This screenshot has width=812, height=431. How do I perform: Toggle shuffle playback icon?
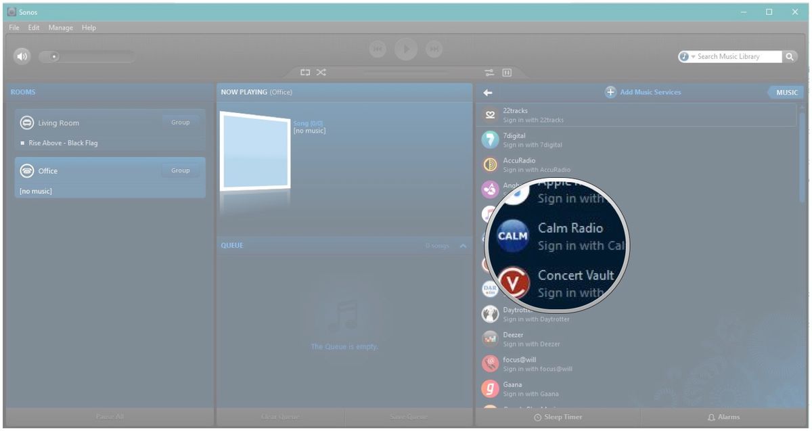(321, 72)
